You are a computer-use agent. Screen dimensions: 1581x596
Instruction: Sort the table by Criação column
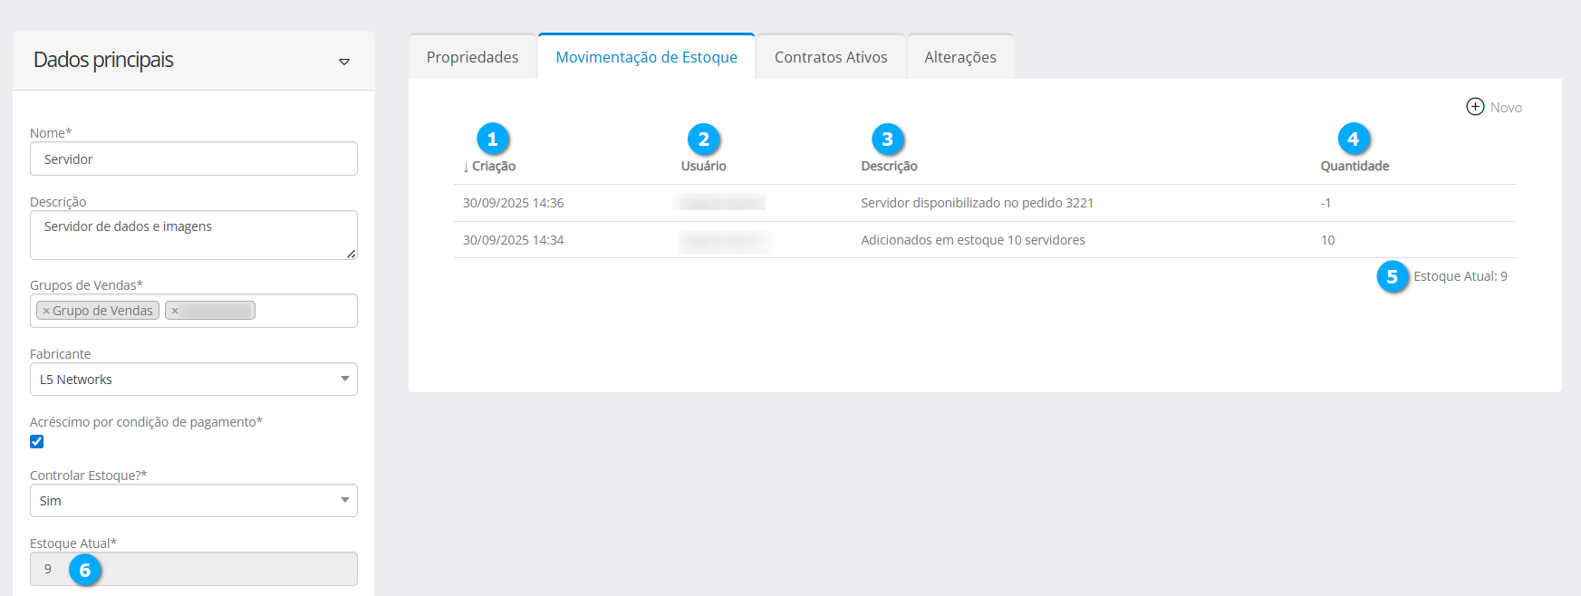(493, 167)
